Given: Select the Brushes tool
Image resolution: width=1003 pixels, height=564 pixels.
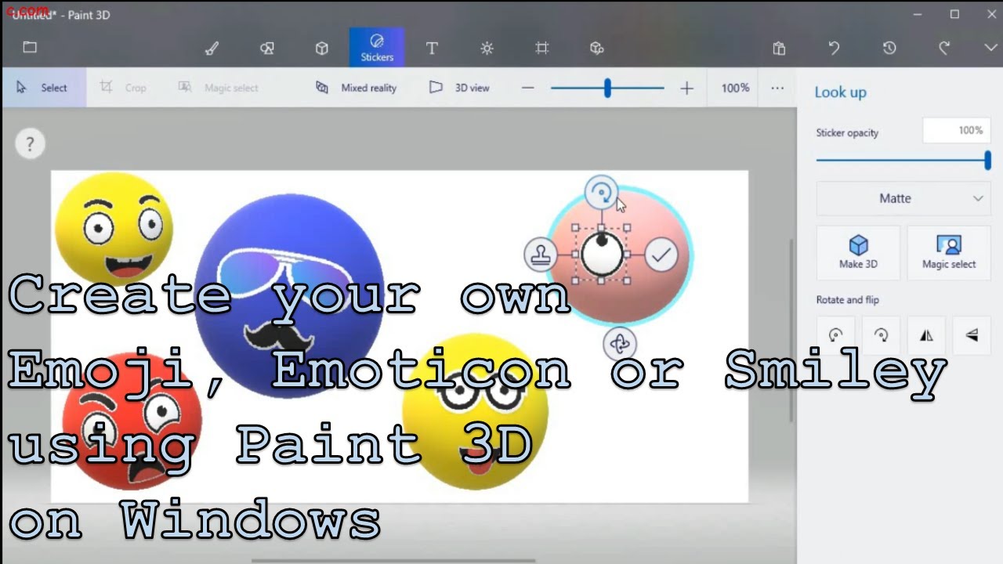Looking at the screenshot, I should 212,48.
